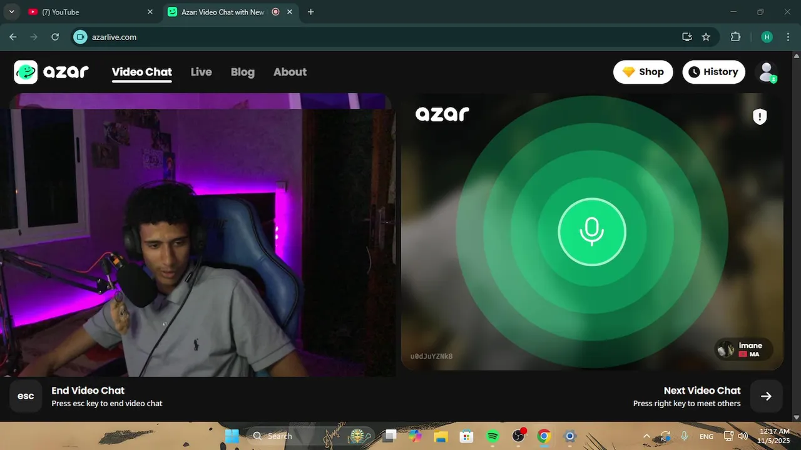The height and width of the screenshot is (450, 801).
Task: Click the partner video ID u0dJuYZNk8
Action: pos(431,356)
